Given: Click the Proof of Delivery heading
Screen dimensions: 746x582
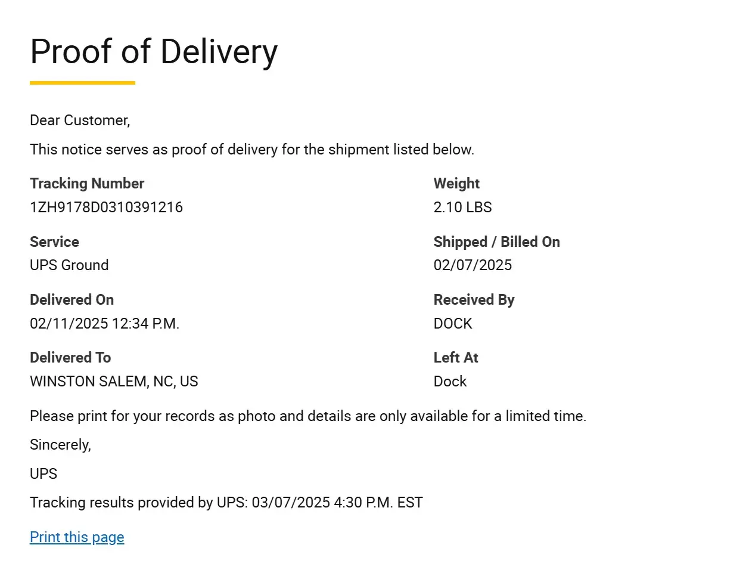Looking at the screenshot, I should (154, 51).
